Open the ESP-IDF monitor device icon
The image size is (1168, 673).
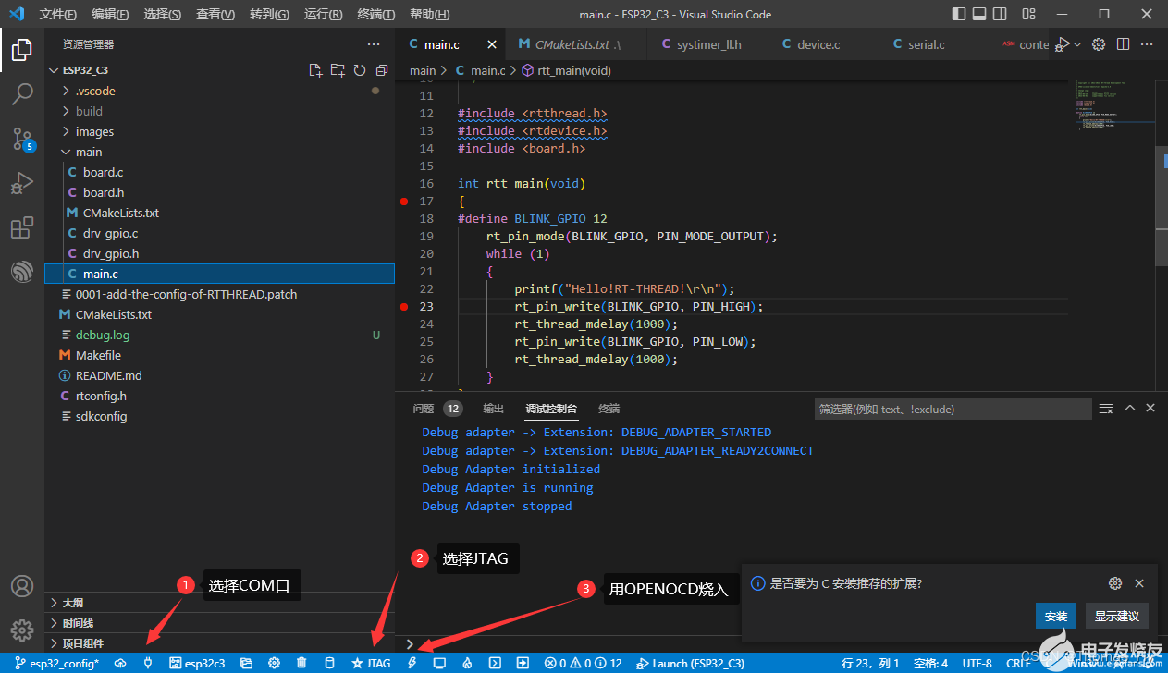(439, 663)
